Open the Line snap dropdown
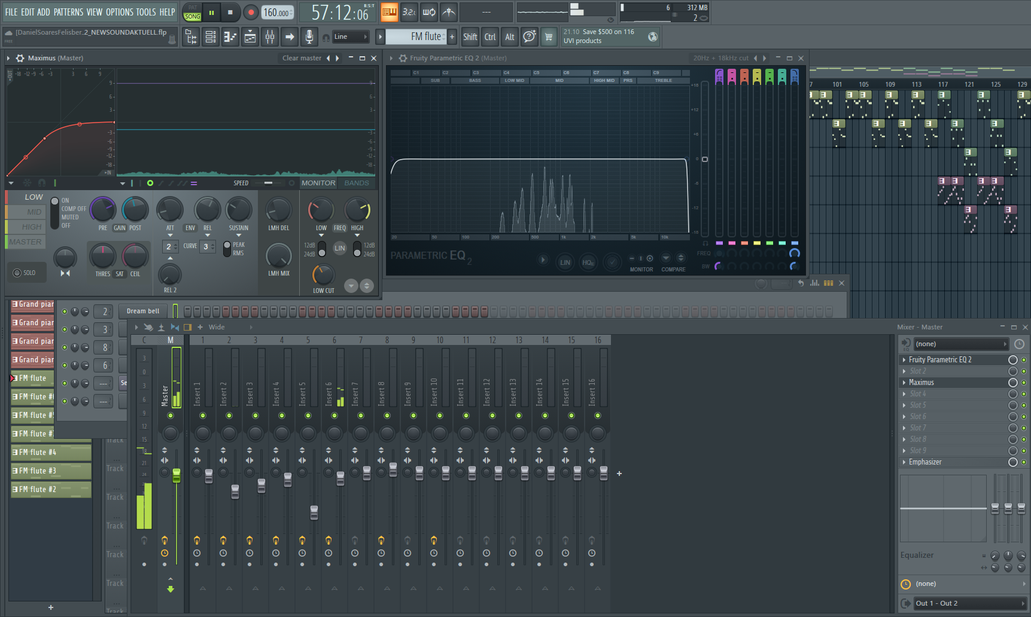The height and width of the screenshot is (617, 1031). point(351,37)
